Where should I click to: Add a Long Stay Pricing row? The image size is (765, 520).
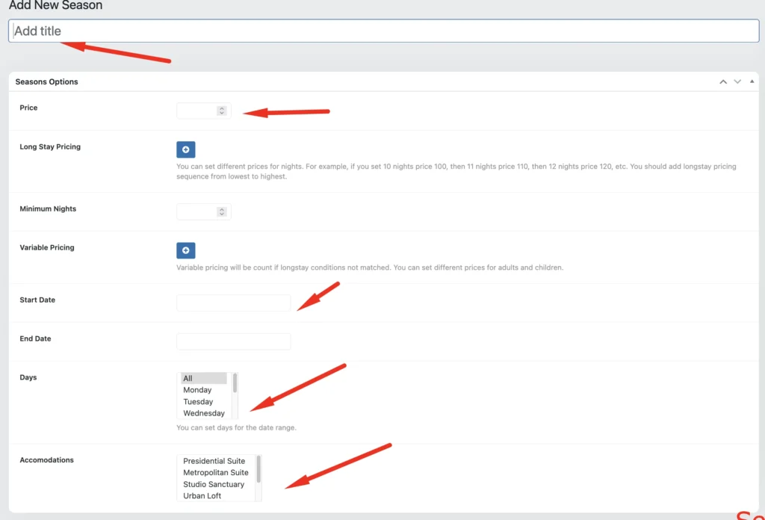point(185,149)
